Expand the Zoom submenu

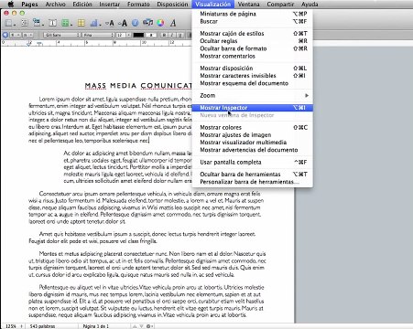click(252, 96)
